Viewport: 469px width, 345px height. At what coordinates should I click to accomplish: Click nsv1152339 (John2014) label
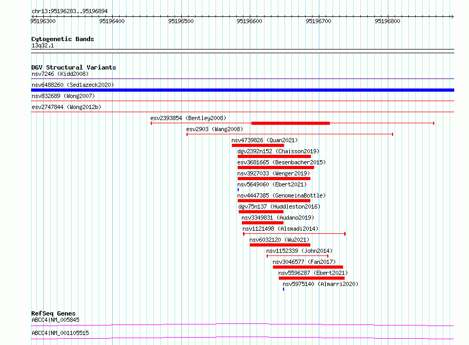(299, 251)
